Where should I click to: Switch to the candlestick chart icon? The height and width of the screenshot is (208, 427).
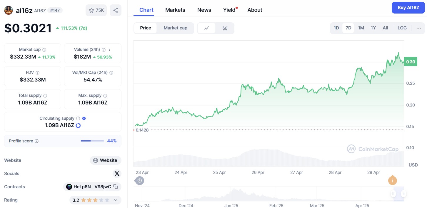point(225,28)
